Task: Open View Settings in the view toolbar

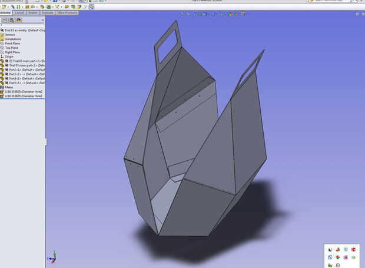Action: pyautogui.click(x=243, y=14)
